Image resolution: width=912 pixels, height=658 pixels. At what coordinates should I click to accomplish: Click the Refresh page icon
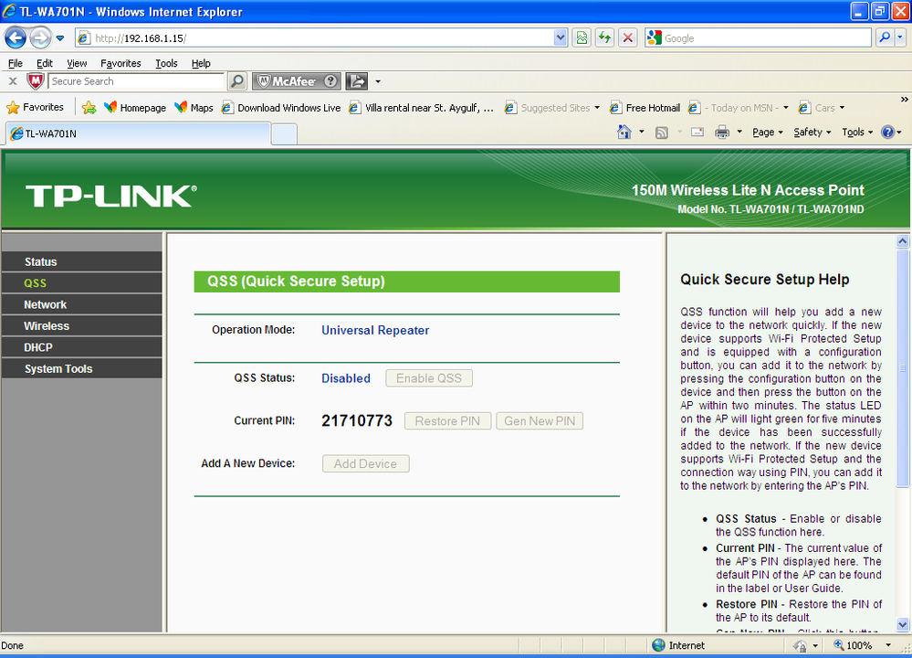click(605, 38)
